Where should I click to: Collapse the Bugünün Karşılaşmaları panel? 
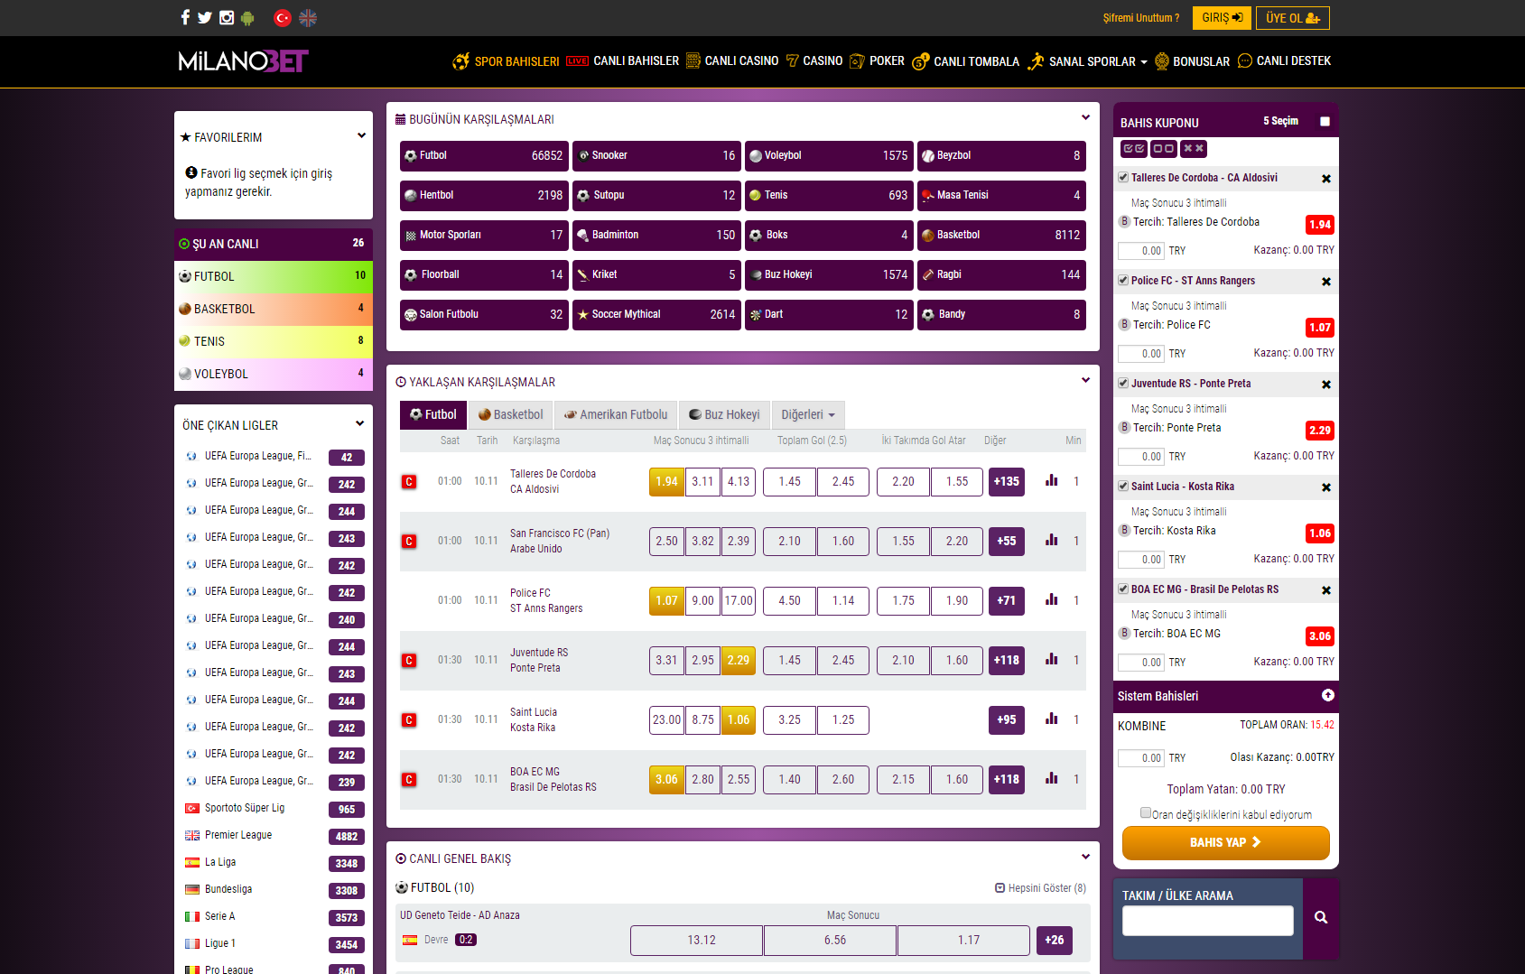tap(1085, 118)
